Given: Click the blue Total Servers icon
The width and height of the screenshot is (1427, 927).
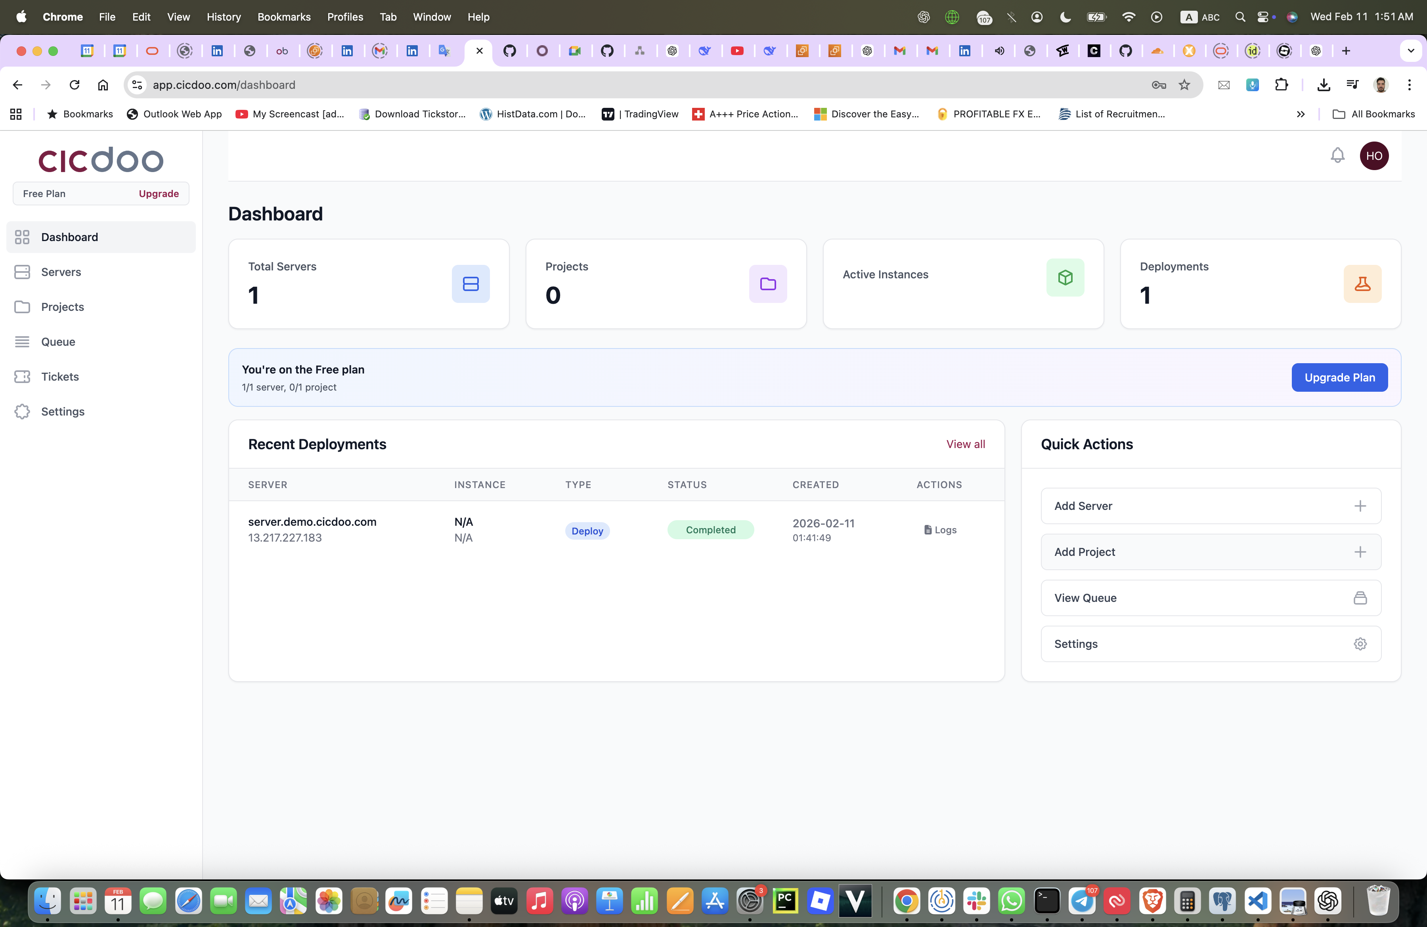Looking at the screenshot, I should click(471, 283).
